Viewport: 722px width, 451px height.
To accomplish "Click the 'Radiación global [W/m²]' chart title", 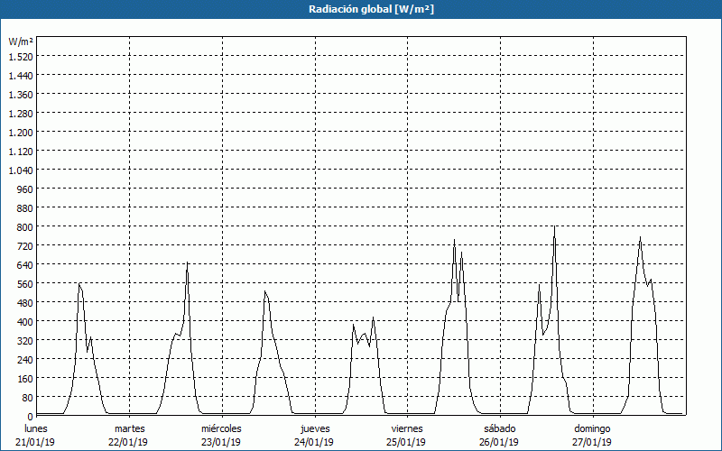I will pyautogui.click(x=371, y=9).
